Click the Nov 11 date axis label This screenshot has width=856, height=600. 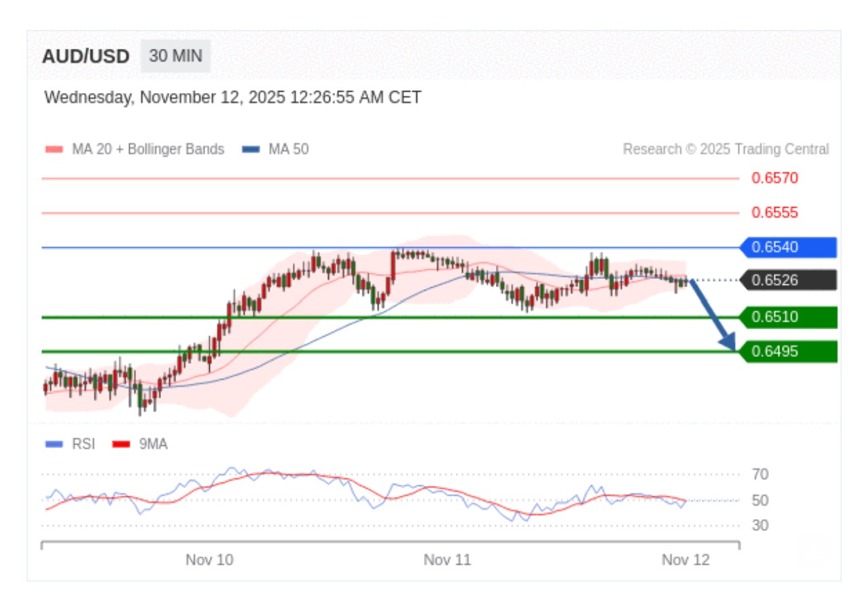[x=447, y=560]
